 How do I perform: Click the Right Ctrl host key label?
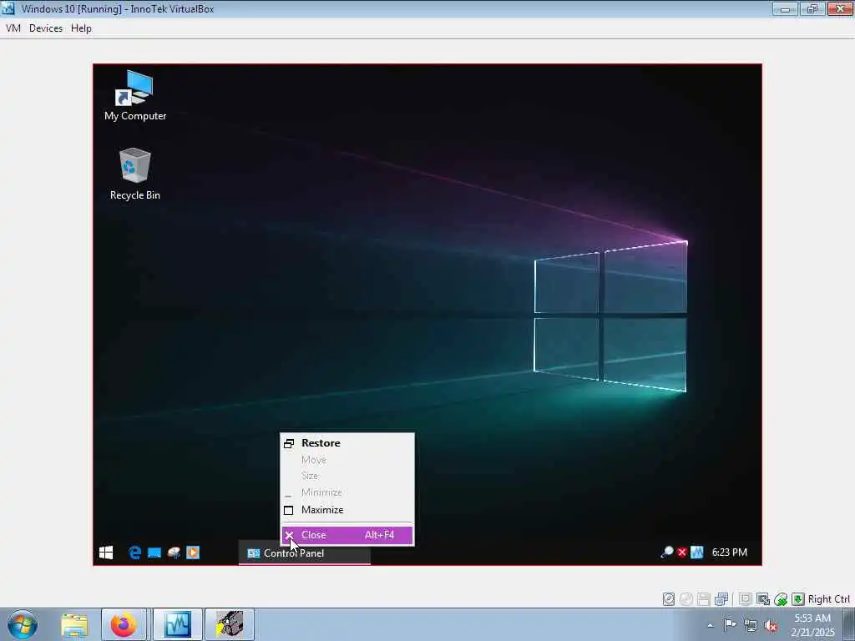click(829, 599)
